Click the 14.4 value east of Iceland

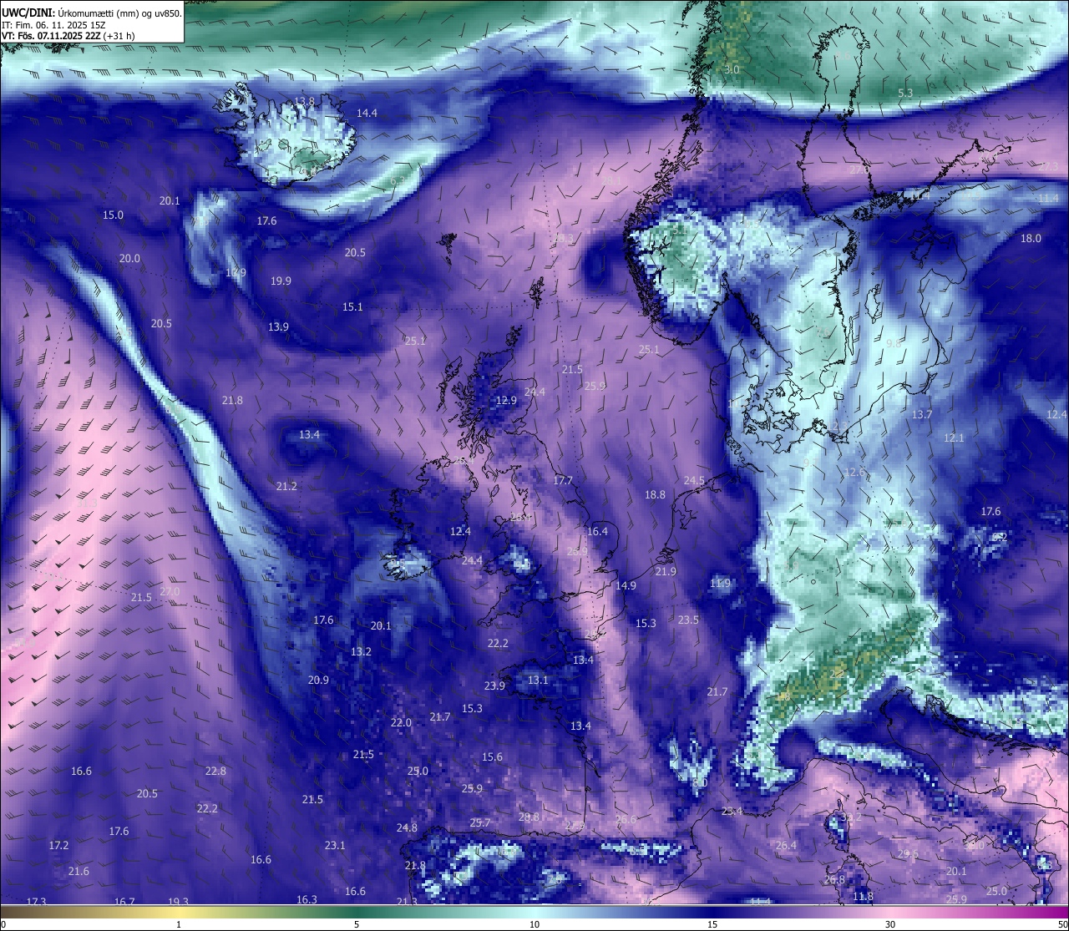pyautogui.click(x=367, y=113)
